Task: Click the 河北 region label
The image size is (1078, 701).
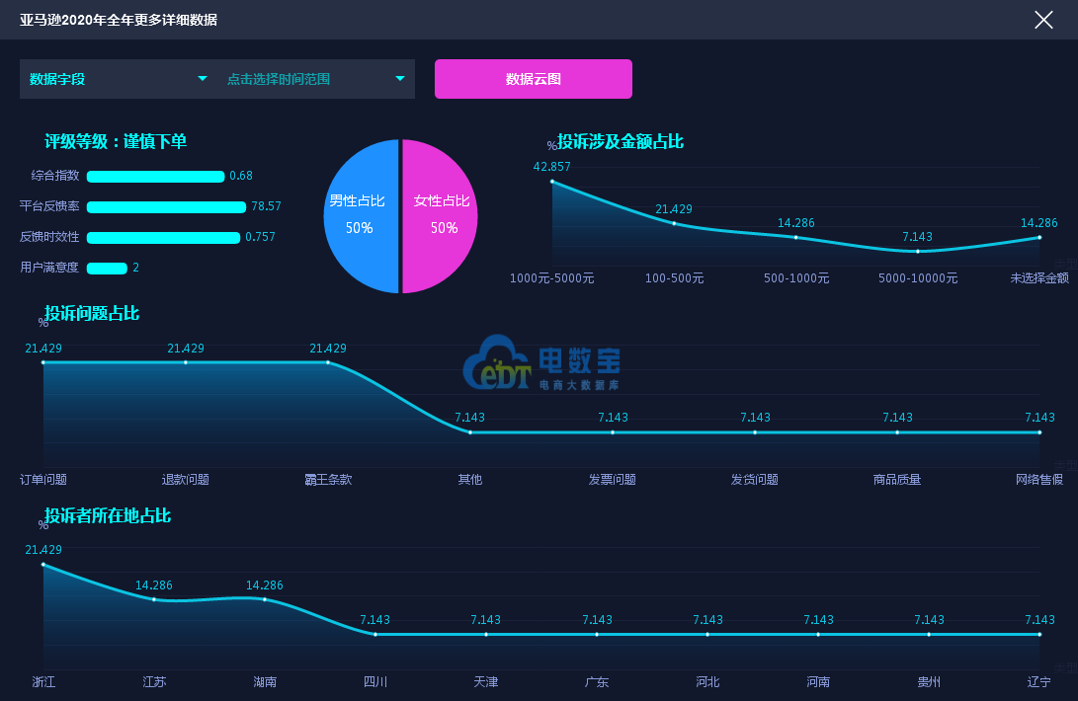Action: coord(707,682)
